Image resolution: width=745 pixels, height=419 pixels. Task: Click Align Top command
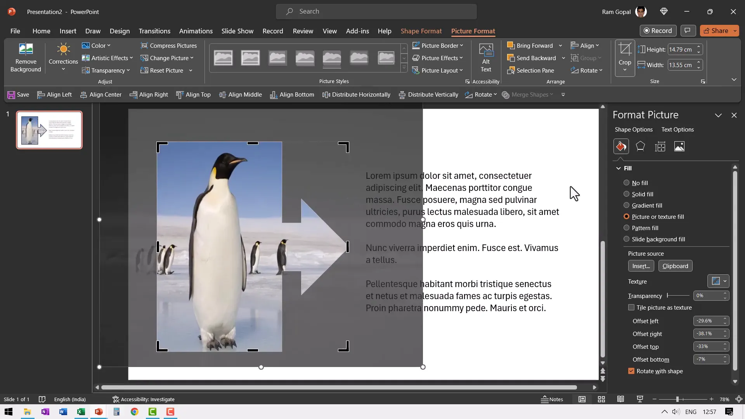tap(193, 95)
